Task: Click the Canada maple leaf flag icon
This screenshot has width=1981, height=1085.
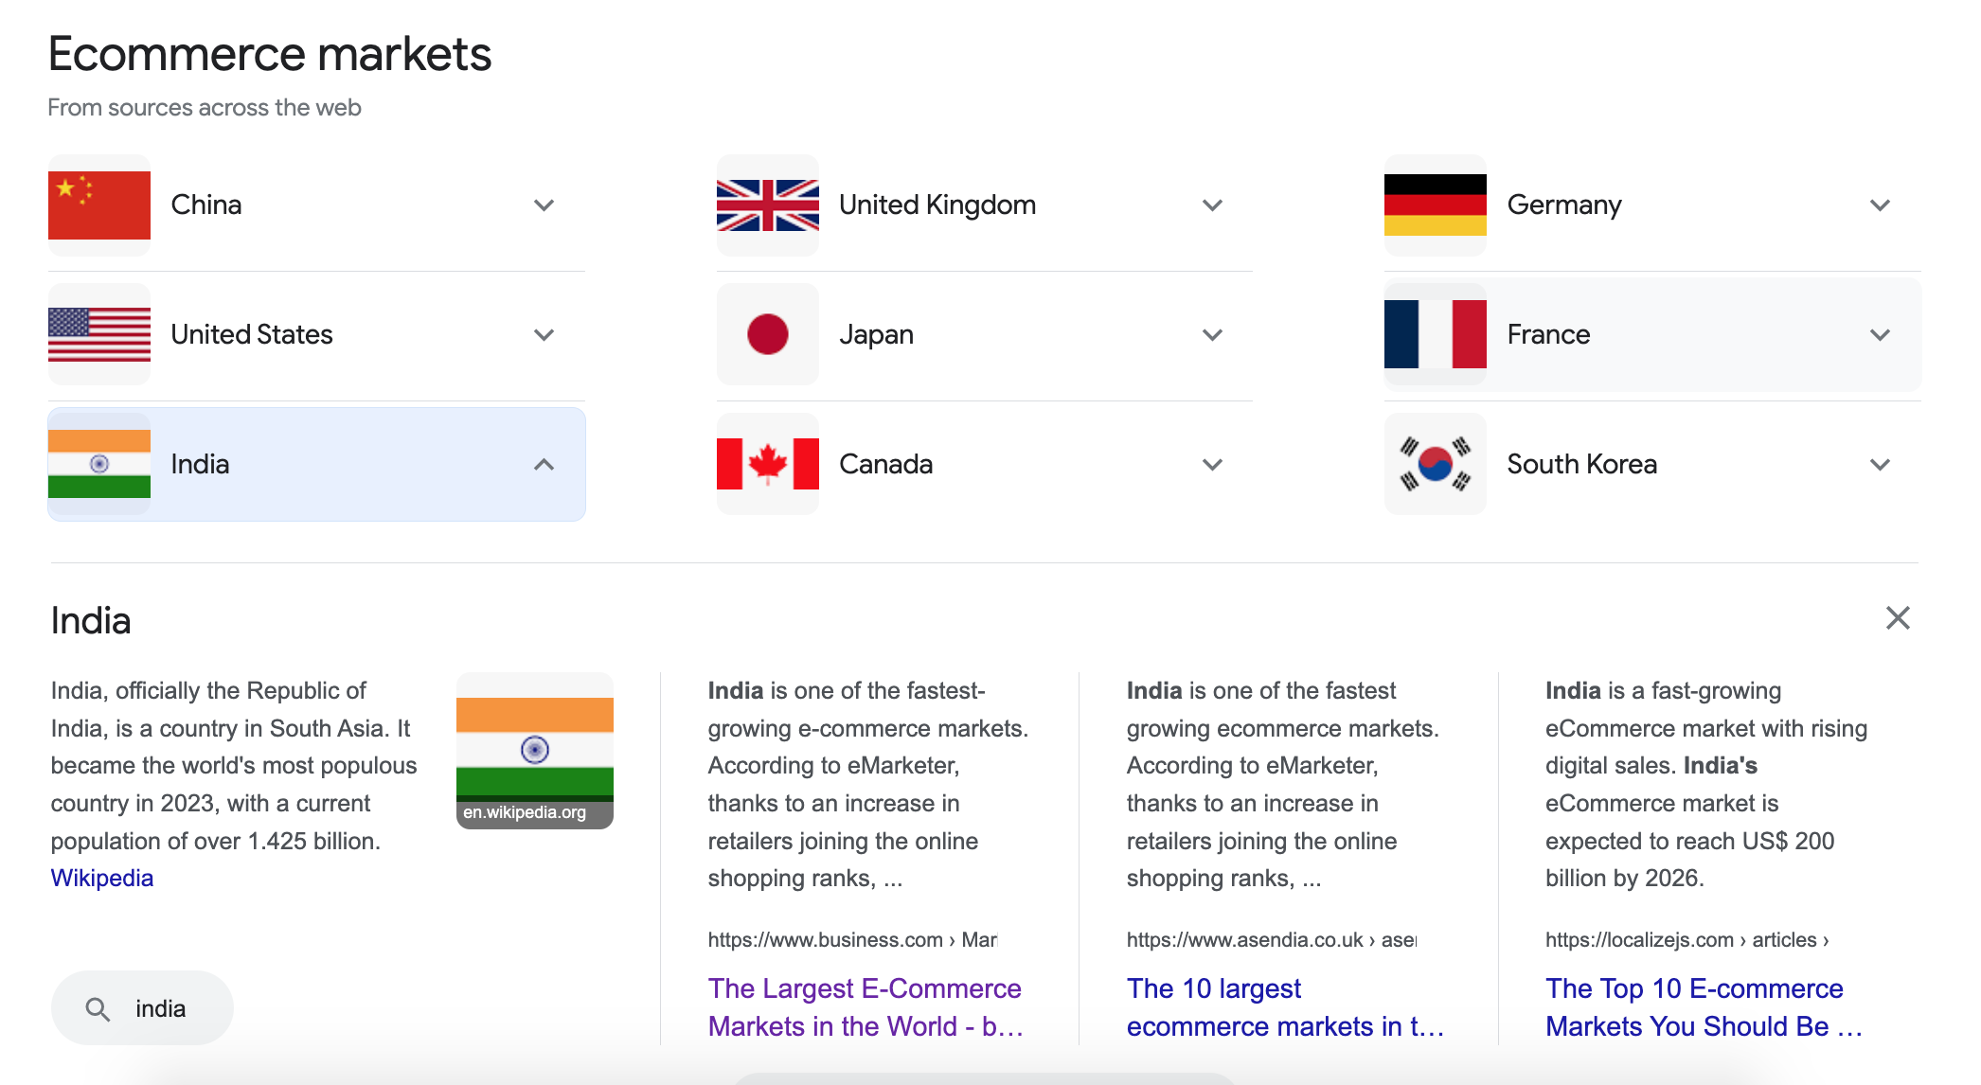Action: pyautogui.click(x=768, y=464)
